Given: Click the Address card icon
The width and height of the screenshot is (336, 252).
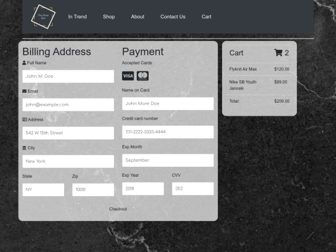Looking at the screenshot, I should 25,119.
